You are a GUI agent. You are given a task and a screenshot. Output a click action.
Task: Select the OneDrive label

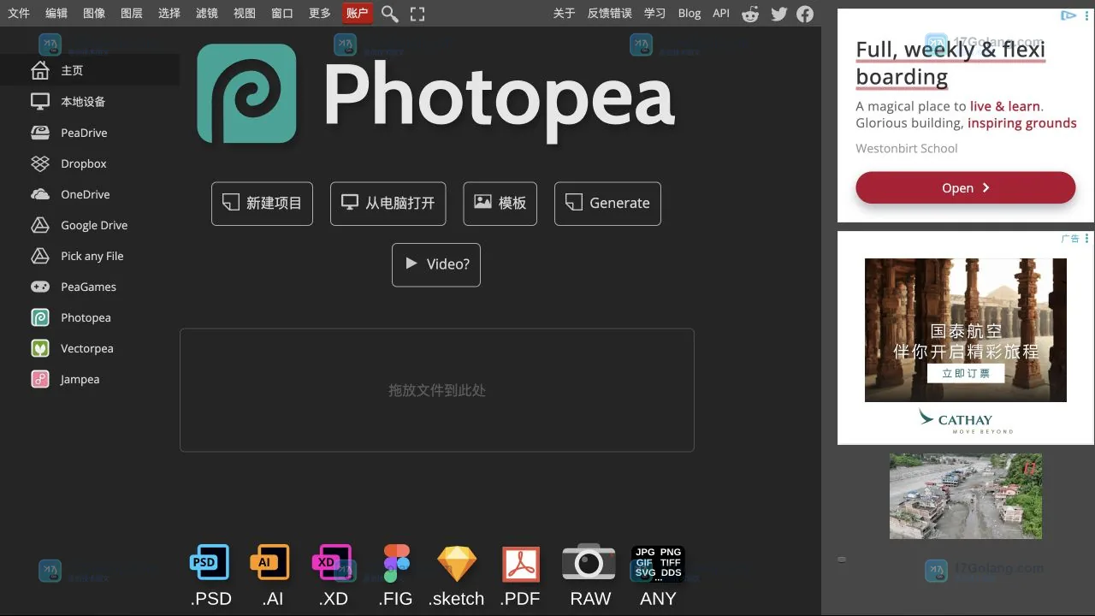(x=86, y=194)
